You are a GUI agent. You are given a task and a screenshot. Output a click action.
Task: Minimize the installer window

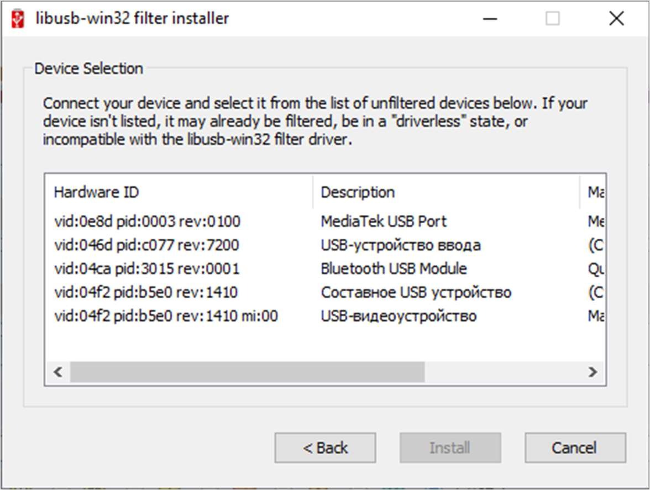[489, 19]
